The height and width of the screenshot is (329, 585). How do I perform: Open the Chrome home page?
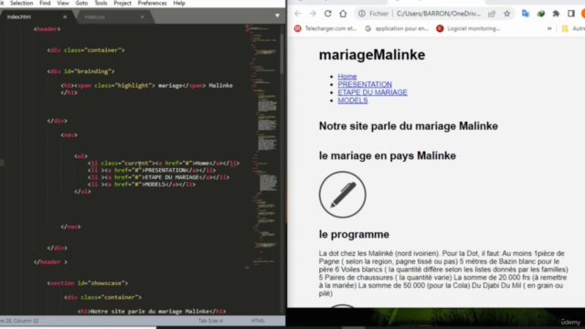[x=343, y=14]
